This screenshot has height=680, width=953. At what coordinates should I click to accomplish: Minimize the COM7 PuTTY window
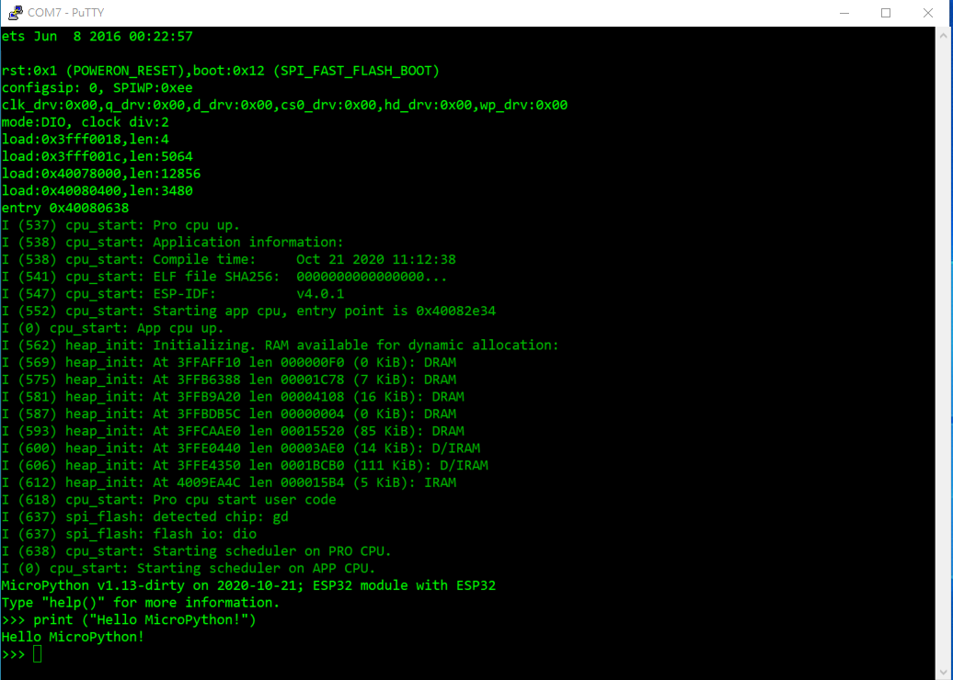click(x=844, y=13)
